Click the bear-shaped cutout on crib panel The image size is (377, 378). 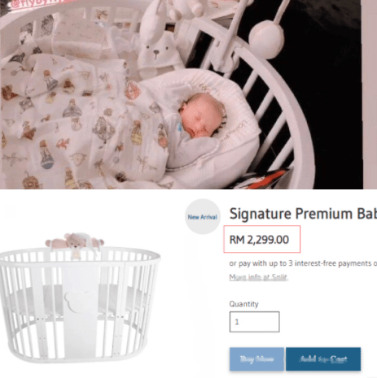(77, 302)
